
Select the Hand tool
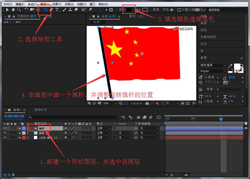[x=13, y=10]
